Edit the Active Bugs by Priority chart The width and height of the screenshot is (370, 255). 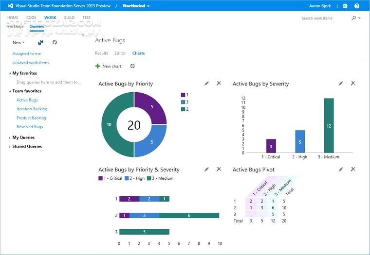[x=206, y=84]
